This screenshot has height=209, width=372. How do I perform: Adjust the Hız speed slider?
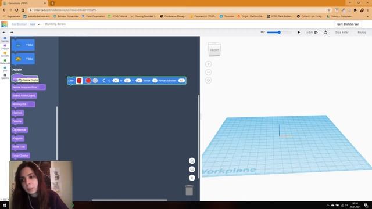click(x=279, y=33)
